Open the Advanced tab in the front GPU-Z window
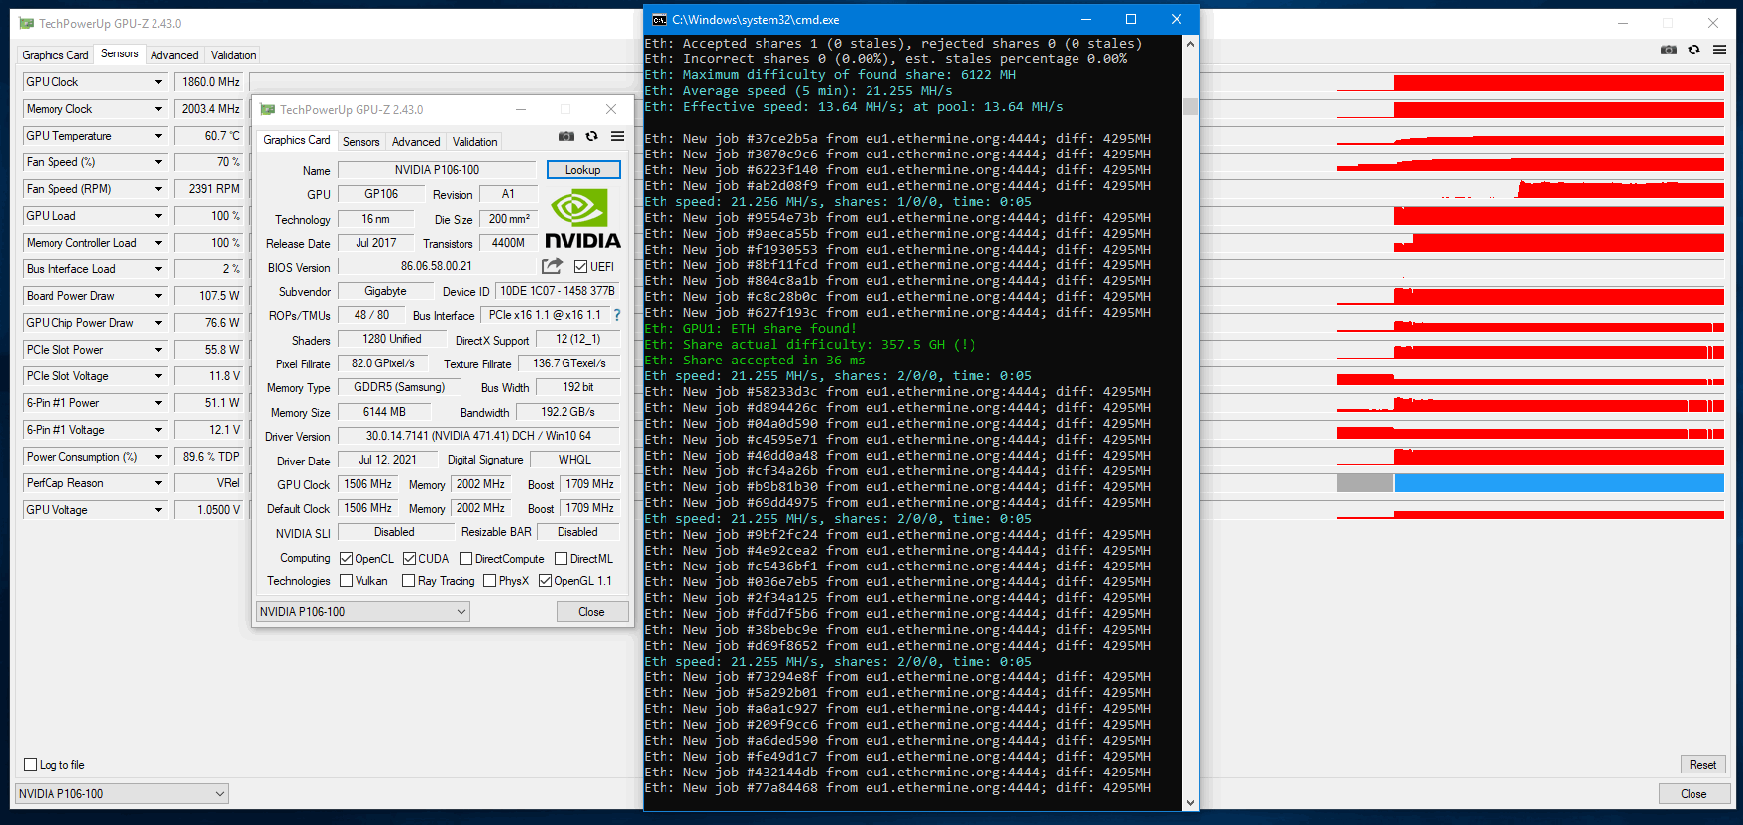Viewport: 1743px width, 825px height. [416, 142]
